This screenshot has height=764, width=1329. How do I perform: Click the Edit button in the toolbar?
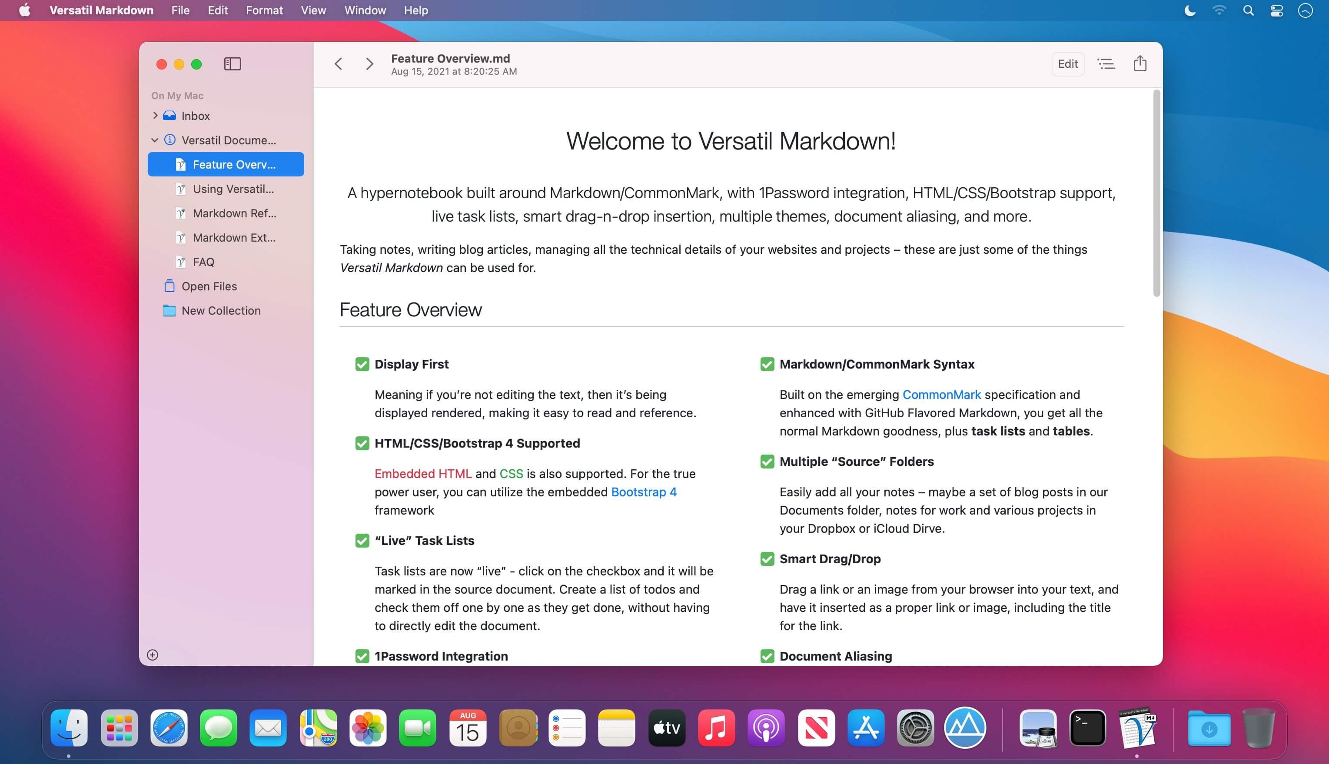[1068, 64]
